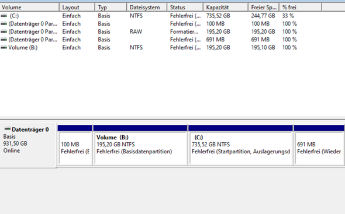Image resolution: width=345 pixels, height=214 pixels.
Task: Select the 100 MB partition block in disk map
Action: pos(75,145)
